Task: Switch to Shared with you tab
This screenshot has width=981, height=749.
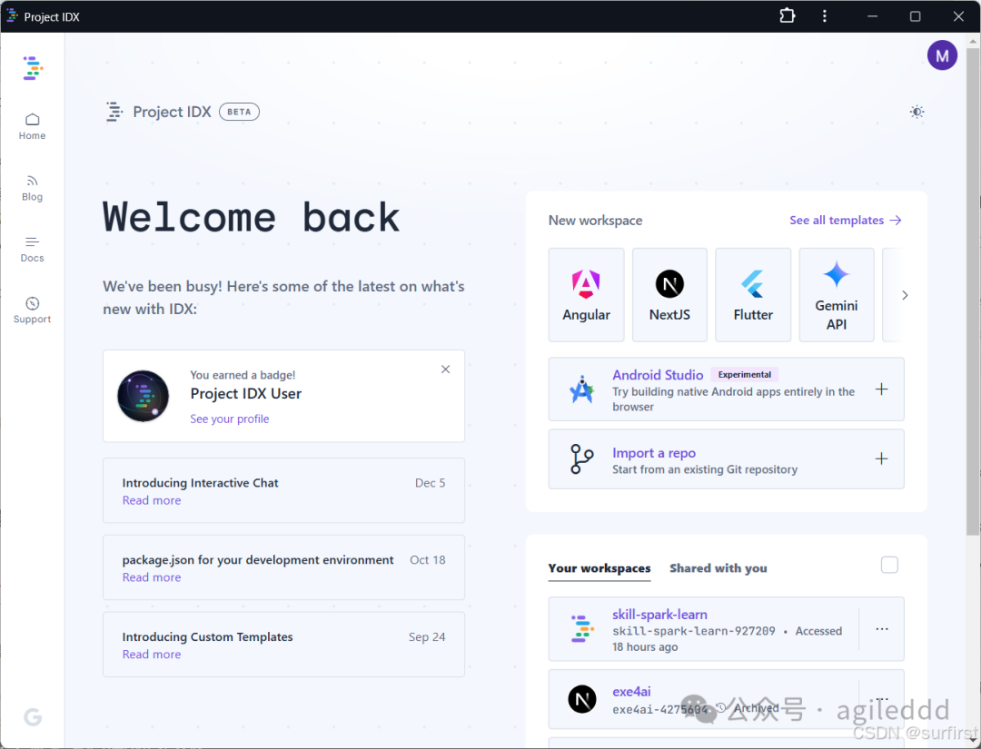Action: 718,567
